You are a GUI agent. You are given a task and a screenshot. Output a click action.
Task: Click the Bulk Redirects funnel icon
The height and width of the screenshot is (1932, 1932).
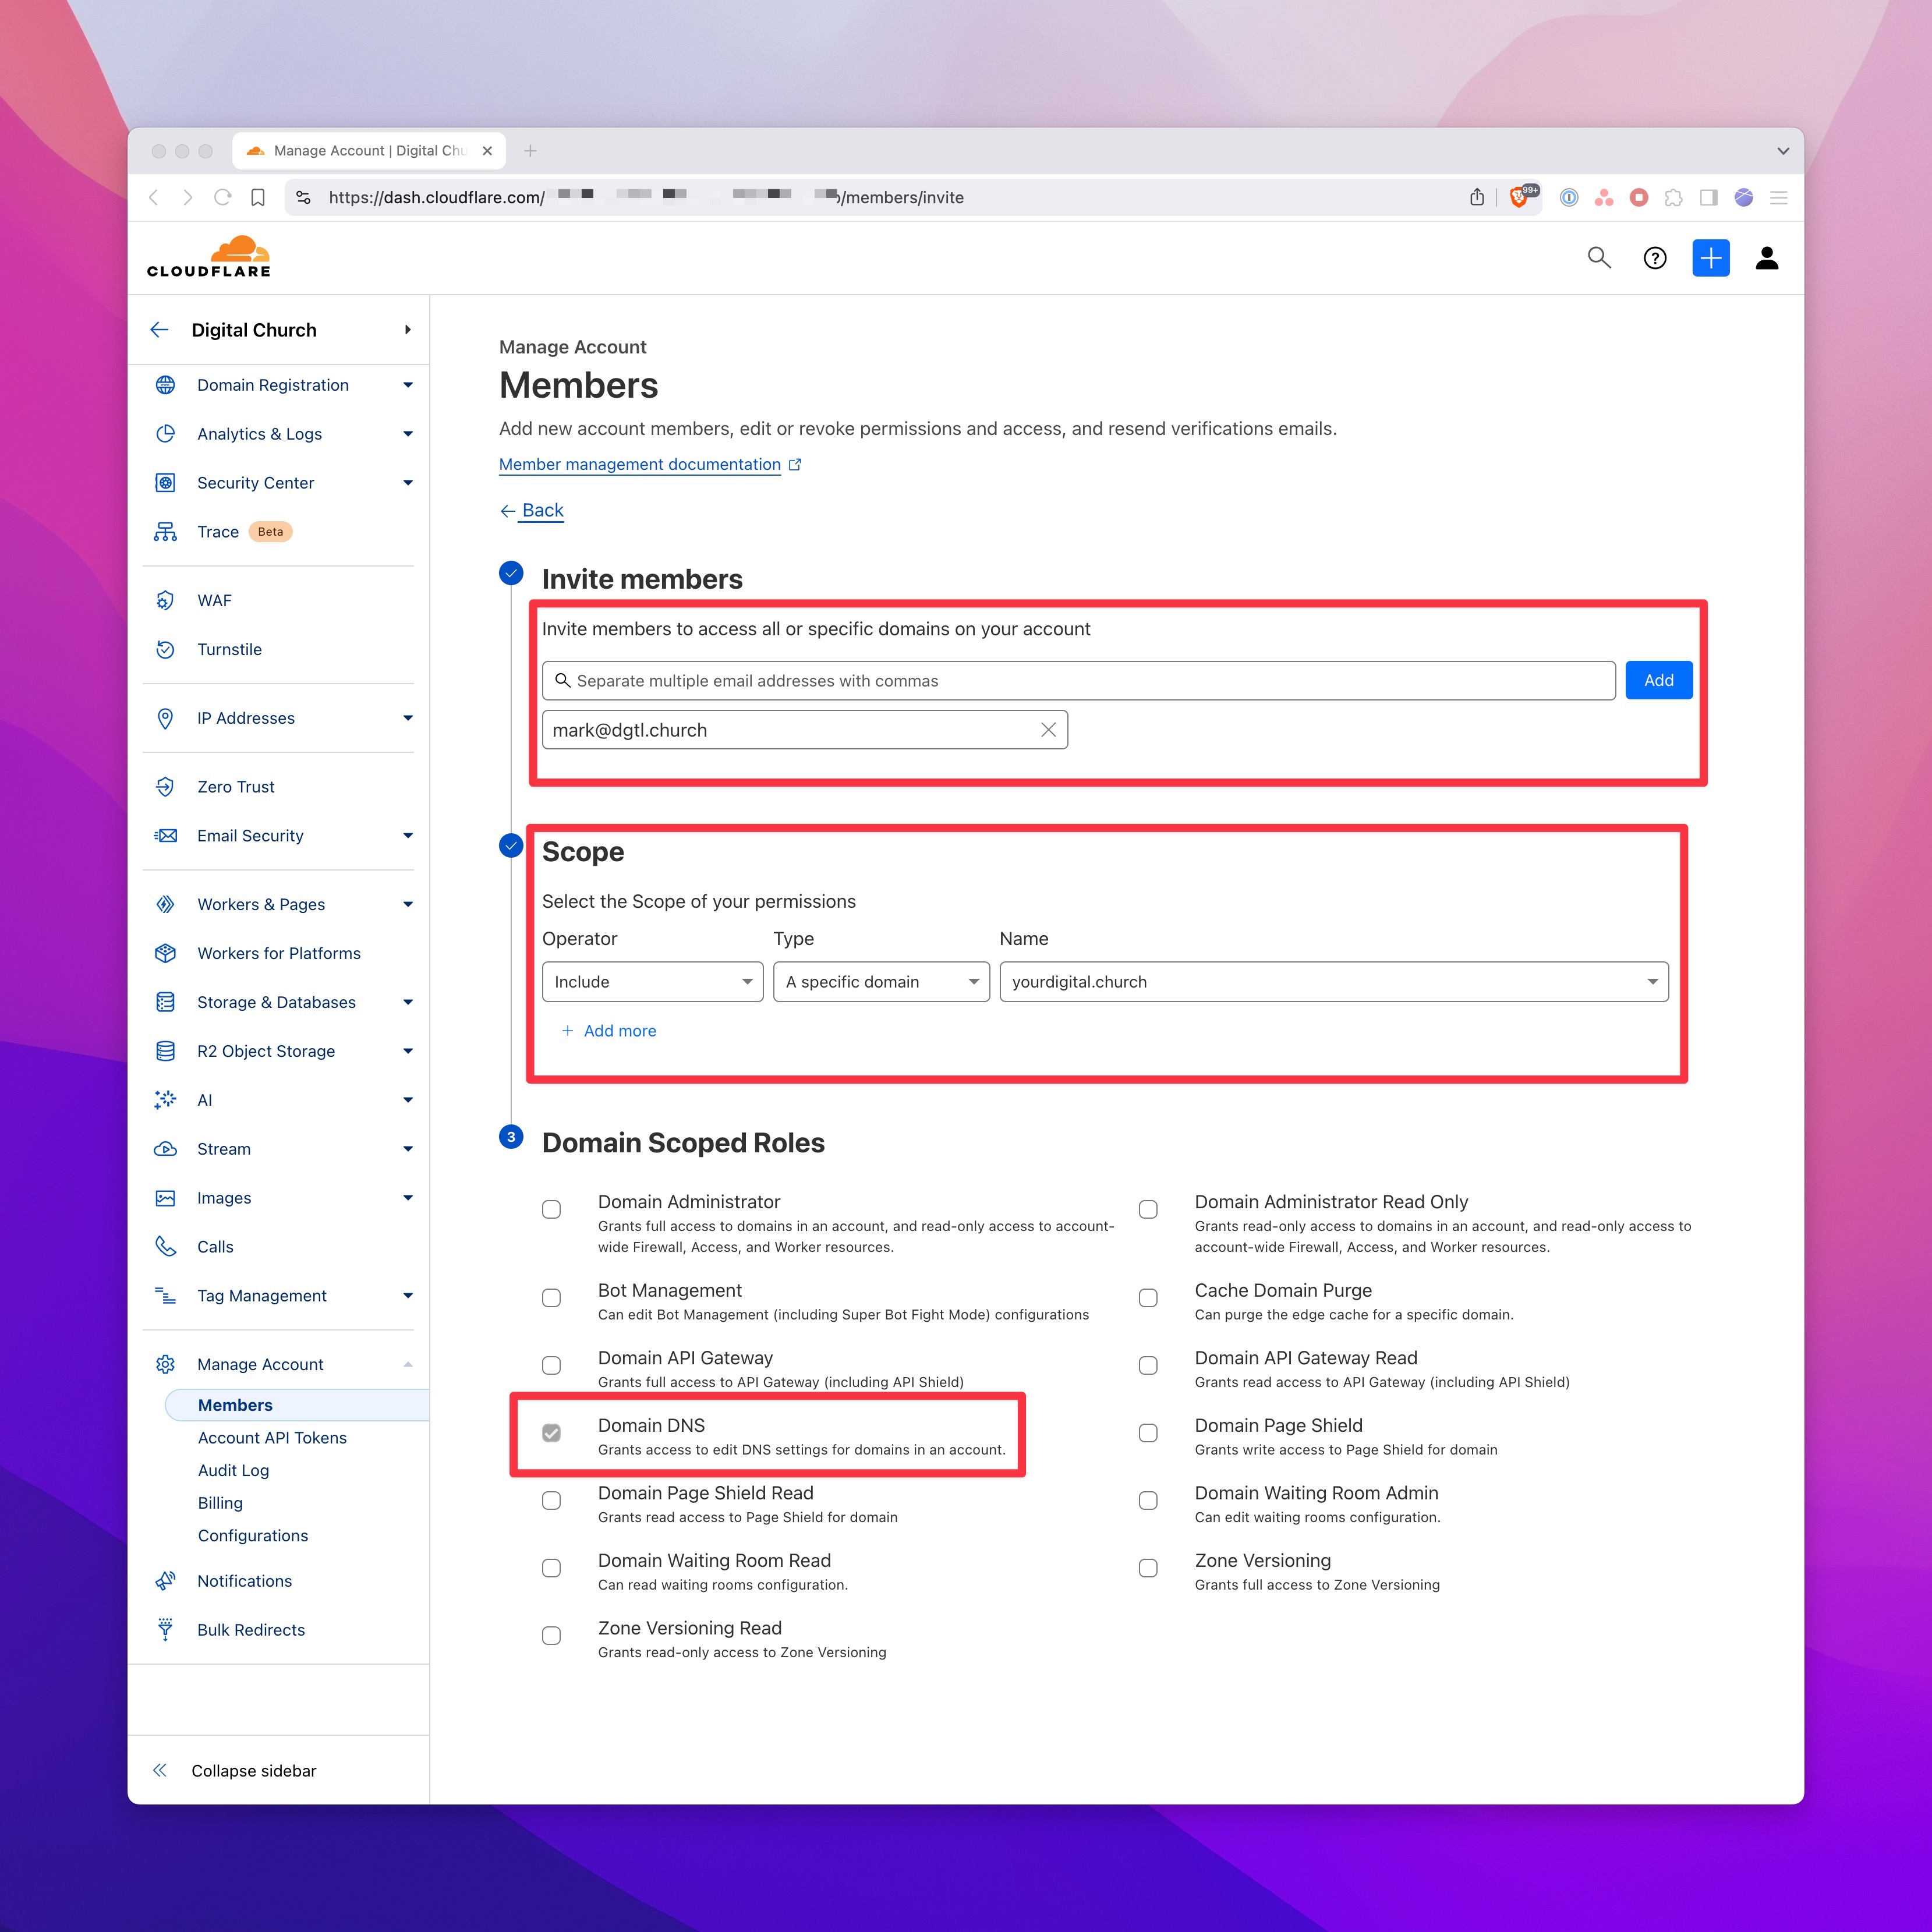tap(165, 1629)
